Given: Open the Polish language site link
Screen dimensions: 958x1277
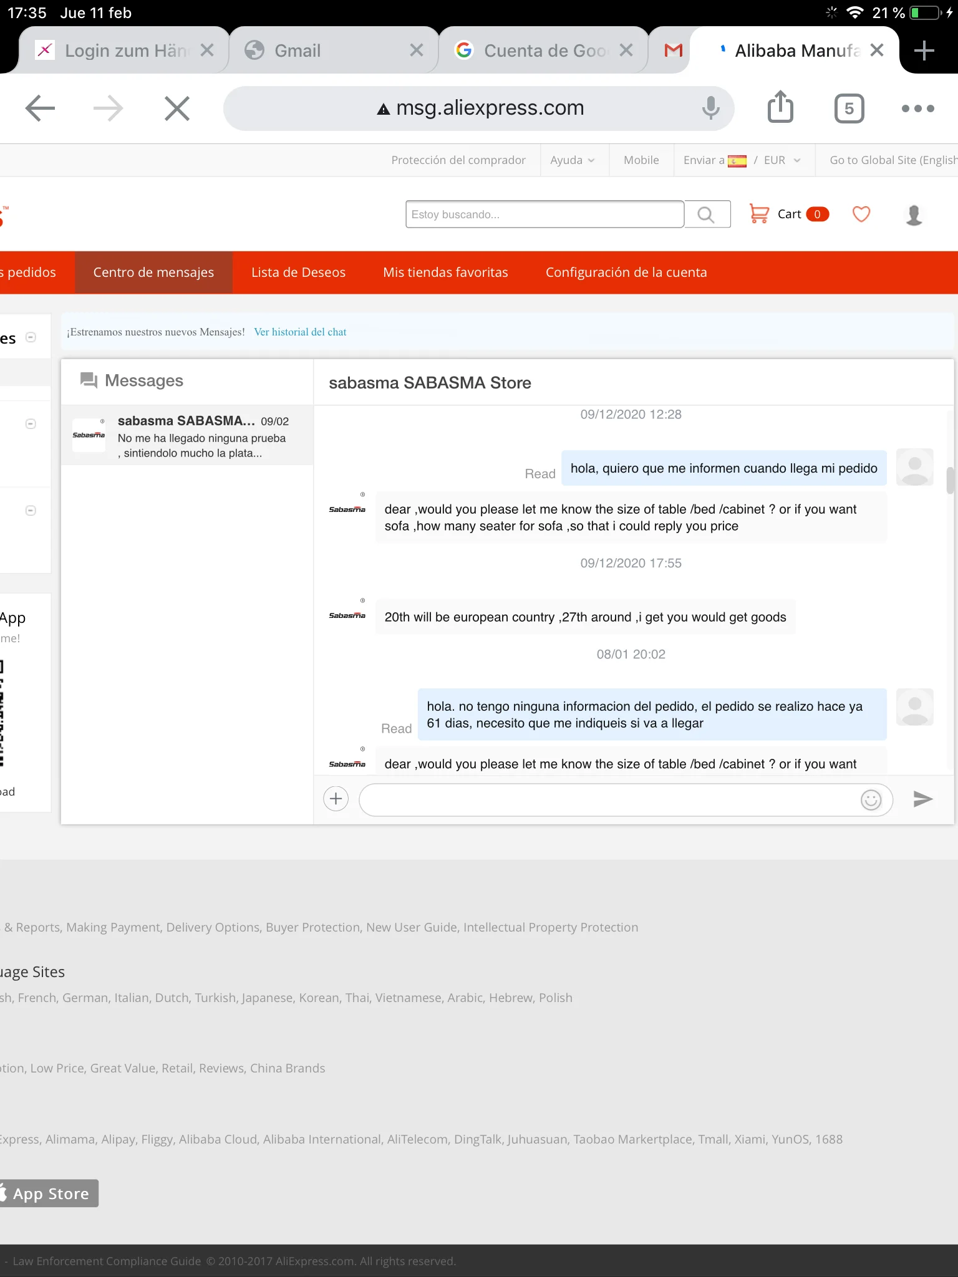Looking at the screenshot, I should tap(556, 998).
